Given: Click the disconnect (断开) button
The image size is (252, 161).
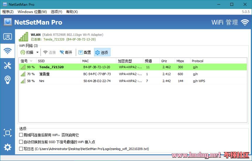Looking at the screenshot, I should (66, 52).
